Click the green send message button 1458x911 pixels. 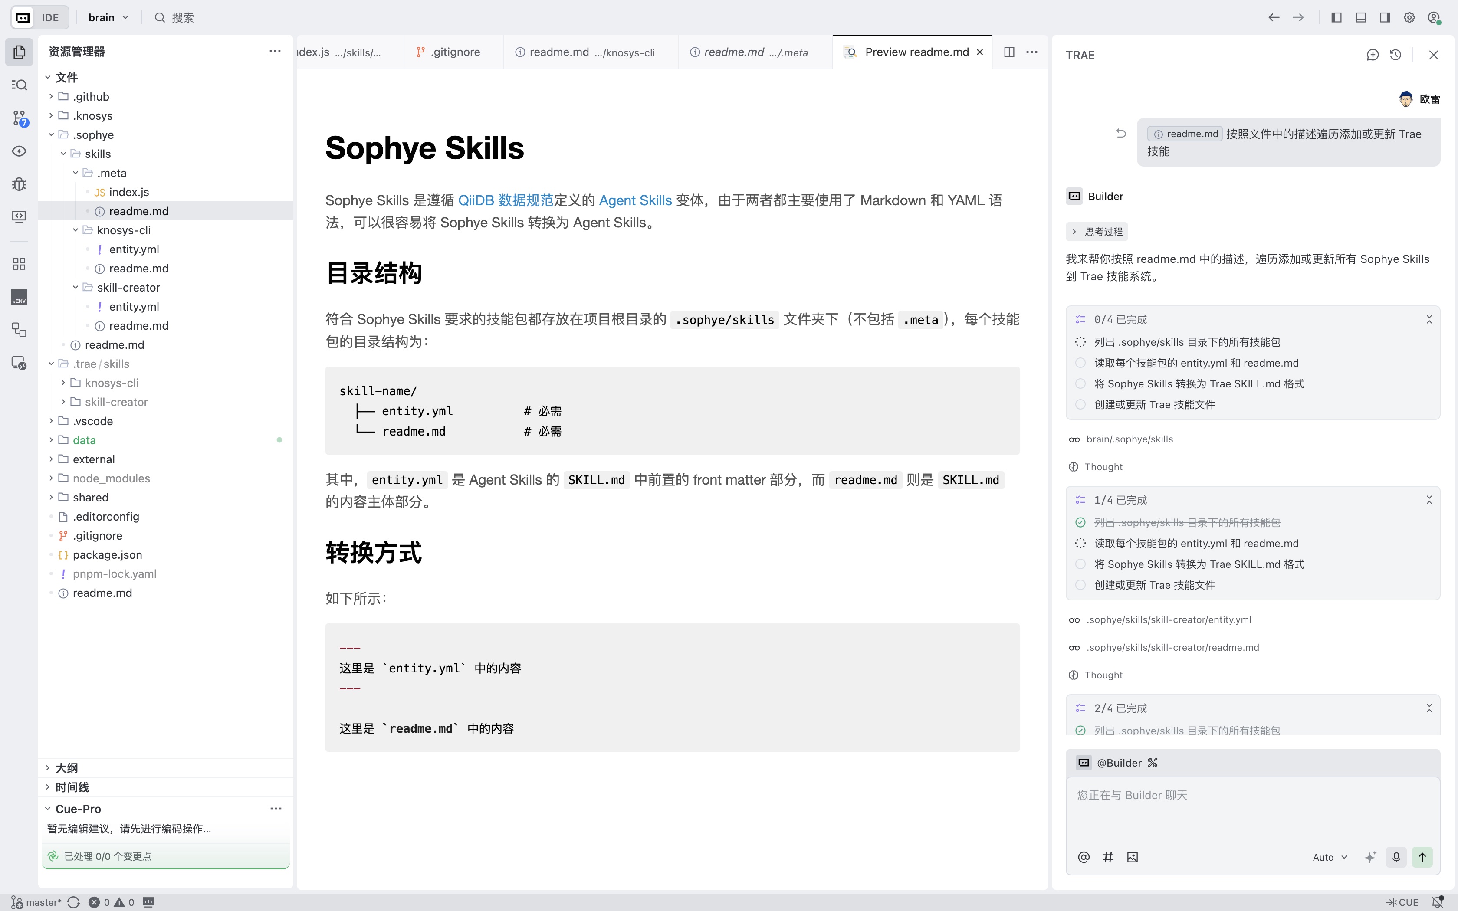point(1422,857)
